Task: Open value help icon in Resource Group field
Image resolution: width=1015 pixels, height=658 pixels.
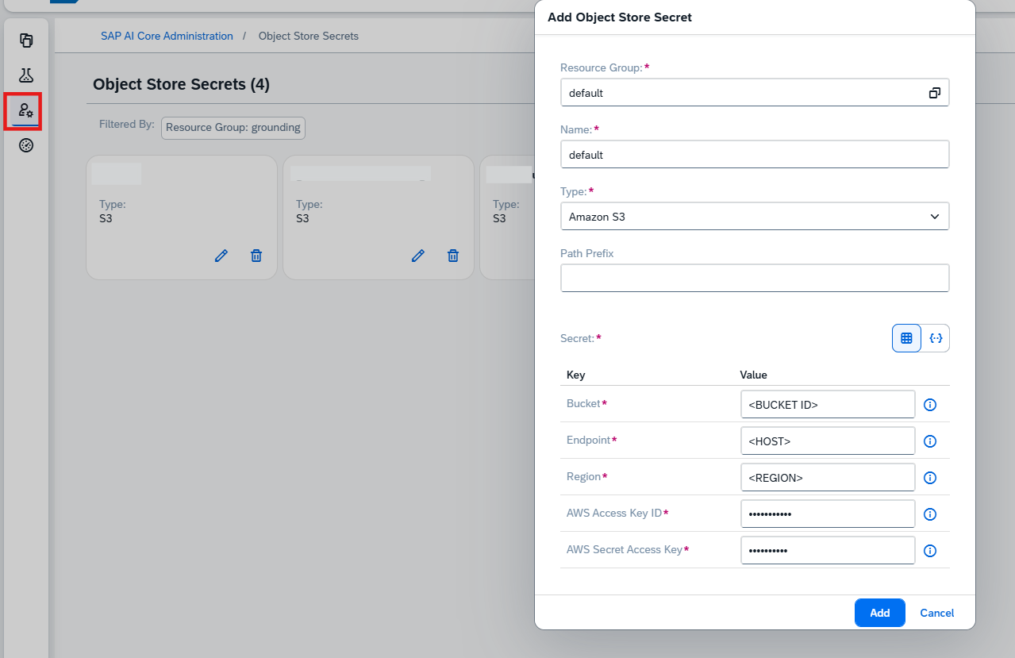Action: point(934,93)
